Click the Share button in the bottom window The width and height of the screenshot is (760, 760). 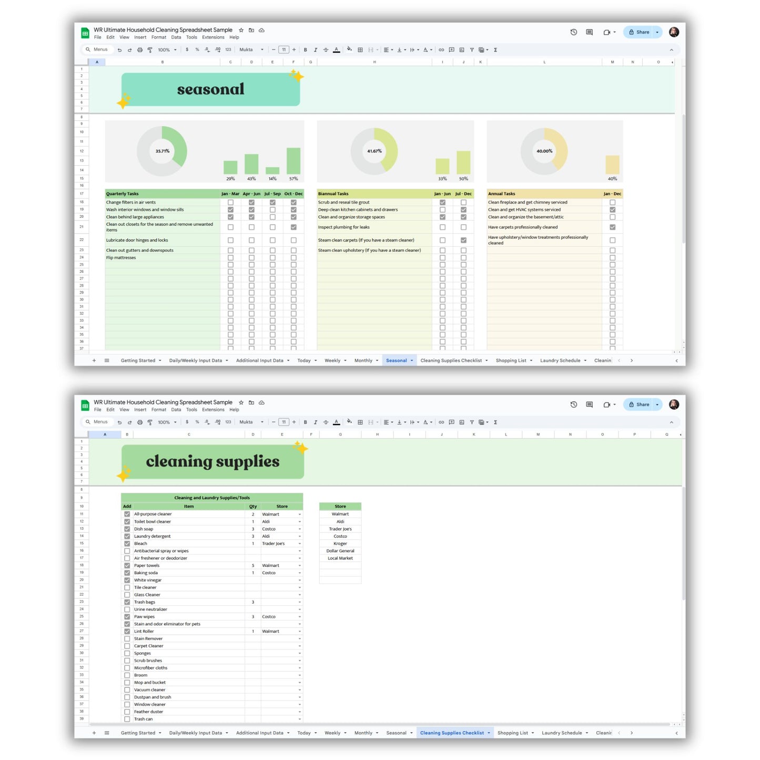tap(639, 404)
